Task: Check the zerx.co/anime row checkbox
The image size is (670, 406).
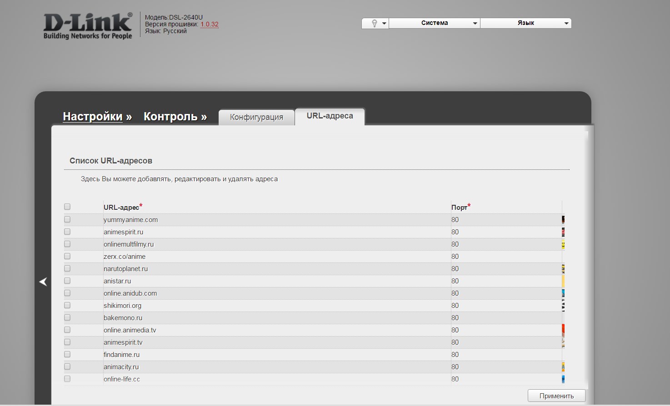Action: (x=67, y=256)
